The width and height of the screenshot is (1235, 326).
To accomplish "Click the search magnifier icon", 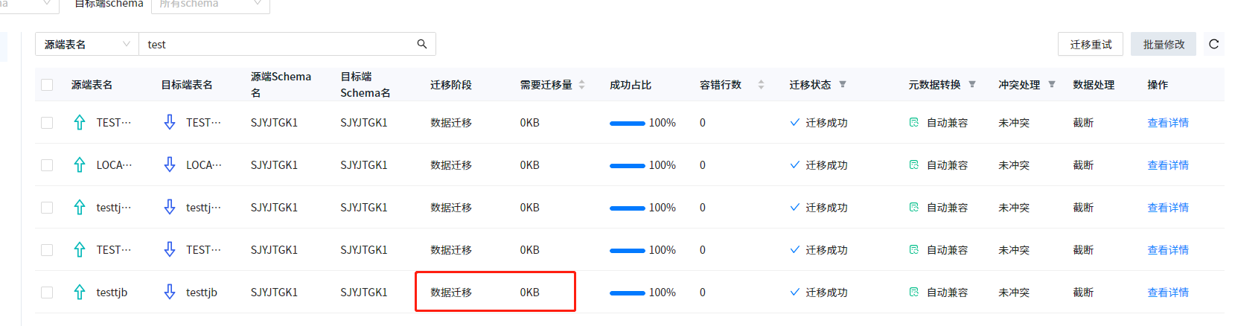I will point(422,44).
